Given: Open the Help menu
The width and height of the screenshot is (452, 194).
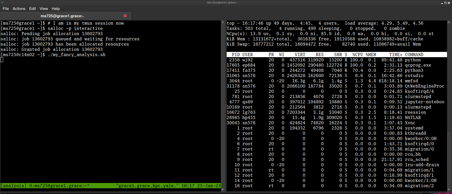Looking at the screenshot, I should click(x=56, y=9).
